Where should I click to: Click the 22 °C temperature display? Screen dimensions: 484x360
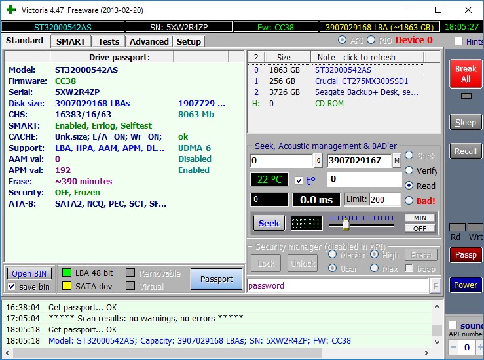click(269, 180)
